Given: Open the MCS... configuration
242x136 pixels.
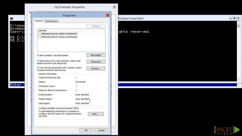Looking at the screenshot, I should click(96, 114).
